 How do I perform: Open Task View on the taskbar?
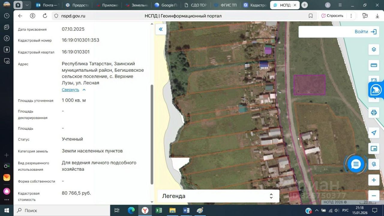117,210
